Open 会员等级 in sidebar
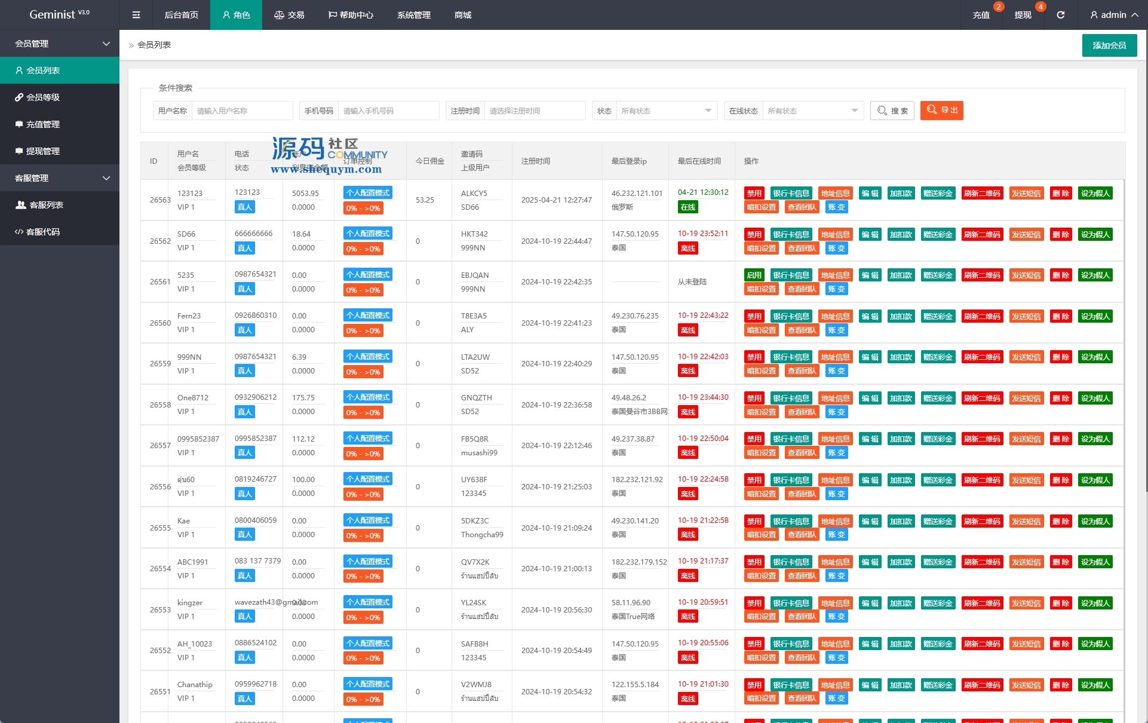The height and width of the screenshot is (723, 1148). pos(43,97)
